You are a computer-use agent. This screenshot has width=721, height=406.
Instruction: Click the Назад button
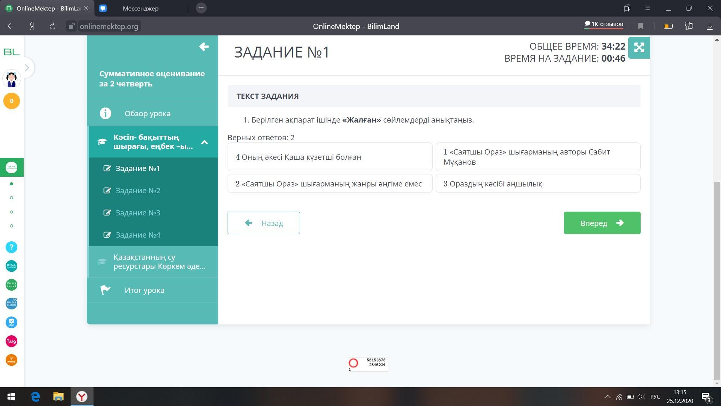point(264,223)
